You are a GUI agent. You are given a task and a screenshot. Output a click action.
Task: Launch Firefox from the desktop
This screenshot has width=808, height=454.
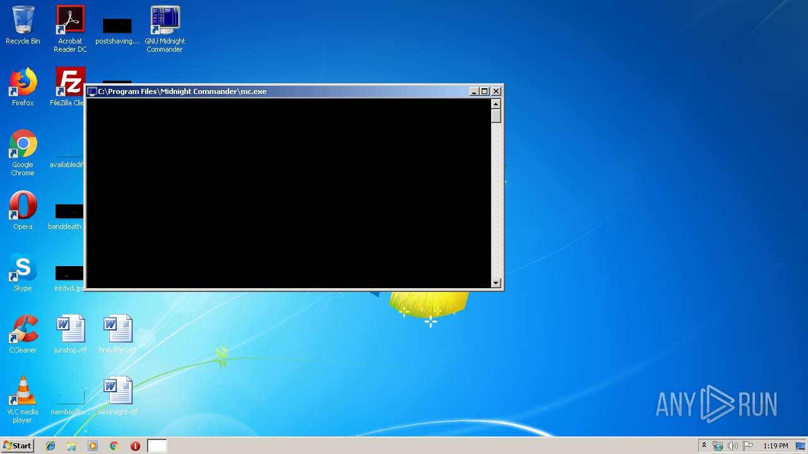[x=23, y=87]
